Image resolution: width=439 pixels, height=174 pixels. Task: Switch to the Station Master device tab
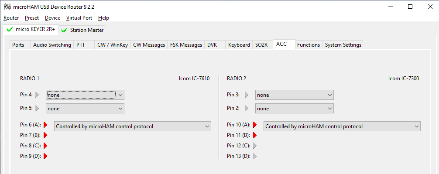(82, 30)
